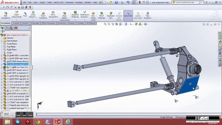Open Linear Component Pattern dropdown arrow
Screen dimensions: 222x125
coord(33,20)
